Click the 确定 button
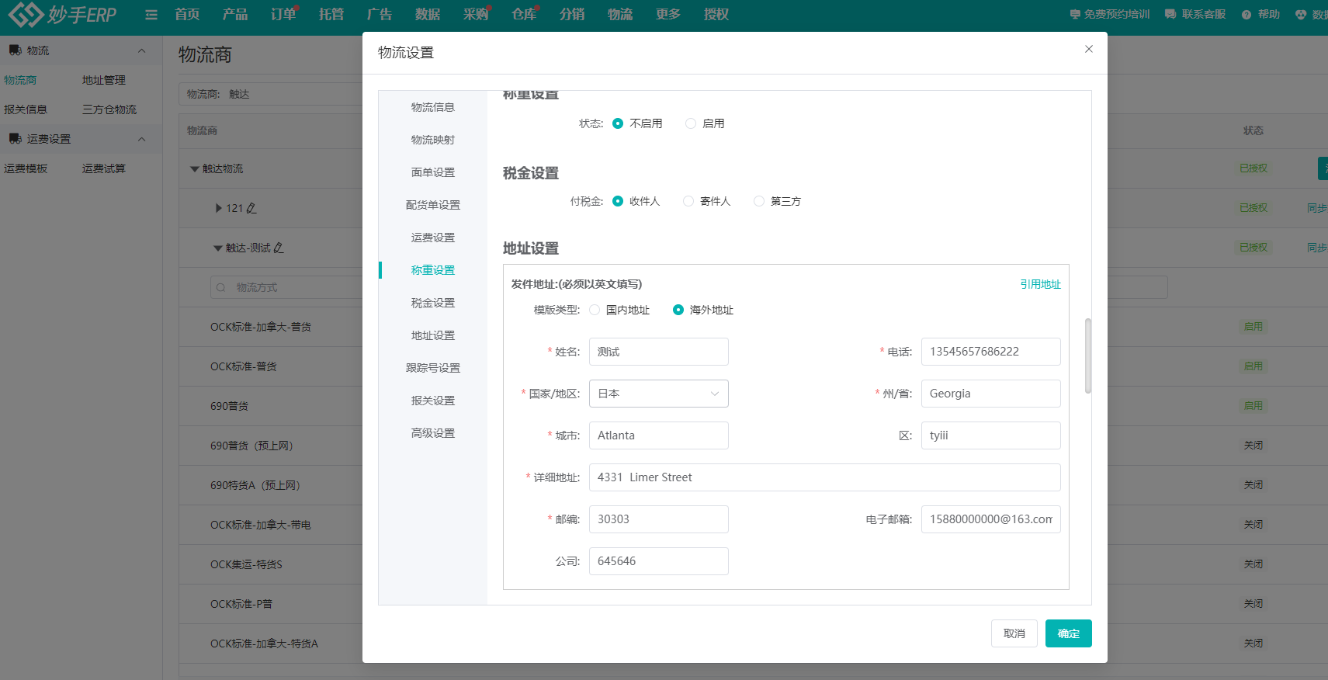This screenshot has width=1328, height=680. click(x=1069, y=633)
